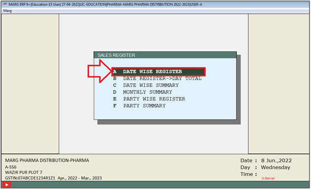Select B Date Register->Day Total option

point(157,79)
